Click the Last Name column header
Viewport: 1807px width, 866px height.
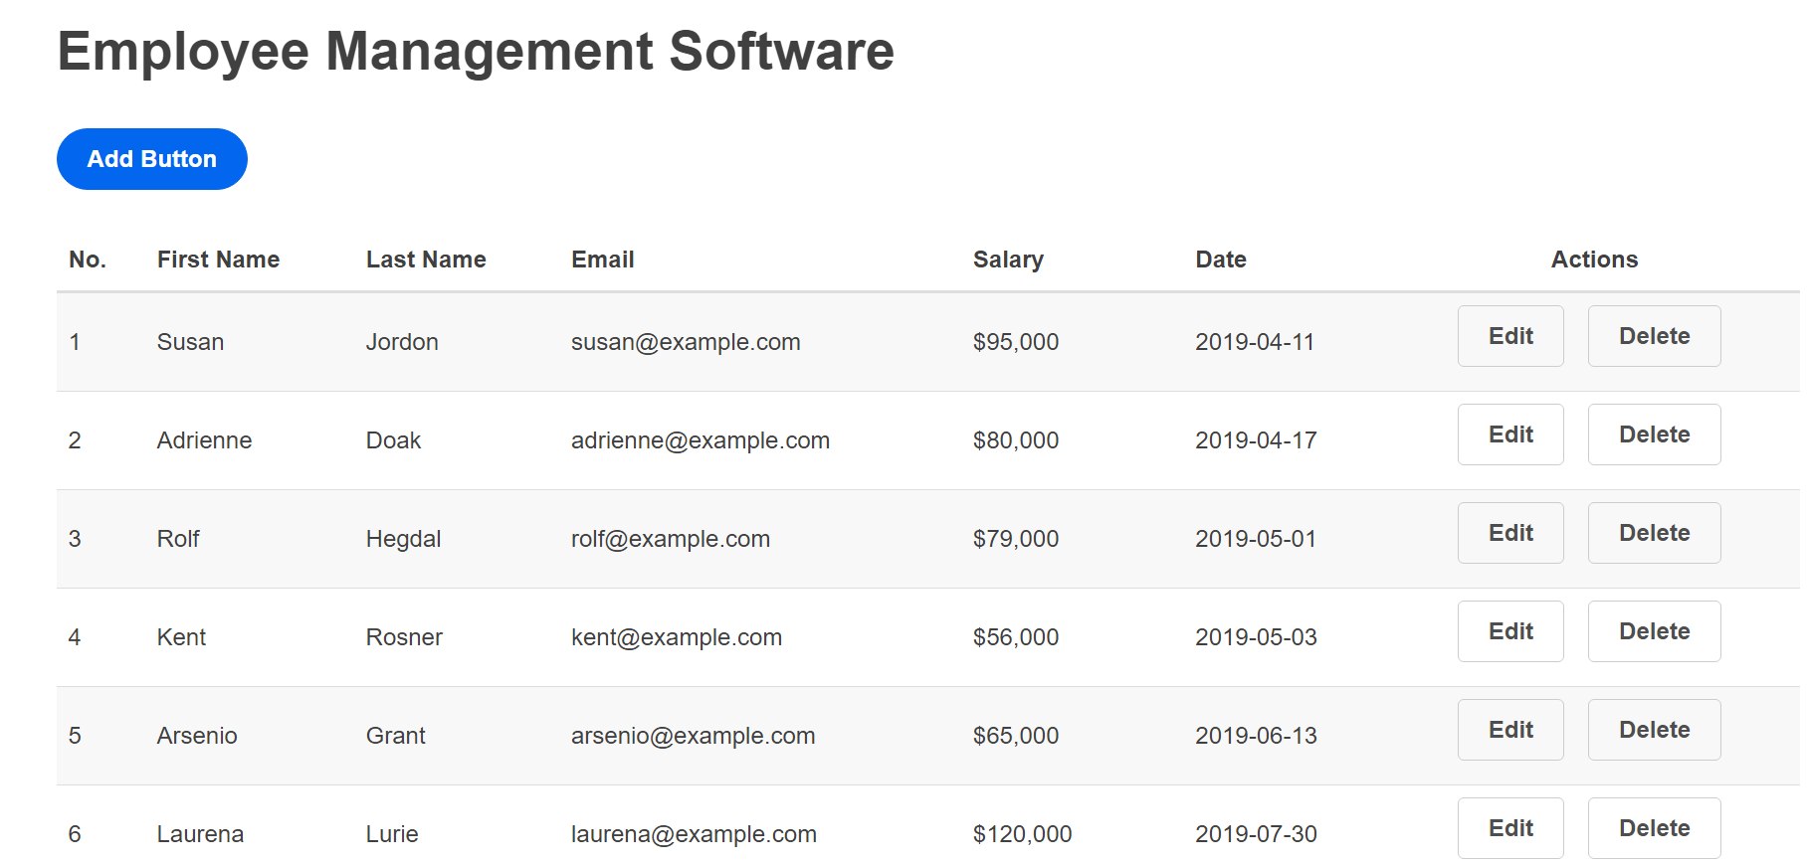point(426,260)
